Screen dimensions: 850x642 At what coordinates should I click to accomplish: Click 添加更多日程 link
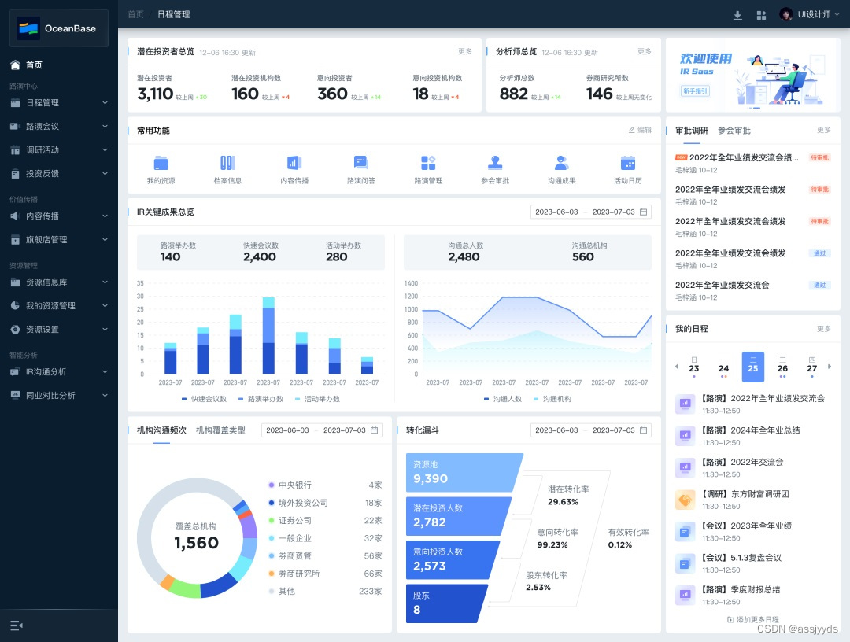[x=753, y=619]
